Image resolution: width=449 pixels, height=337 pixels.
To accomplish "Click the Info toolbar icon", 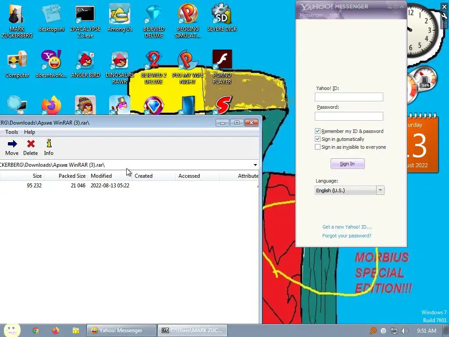I will [x=49, y=147].
